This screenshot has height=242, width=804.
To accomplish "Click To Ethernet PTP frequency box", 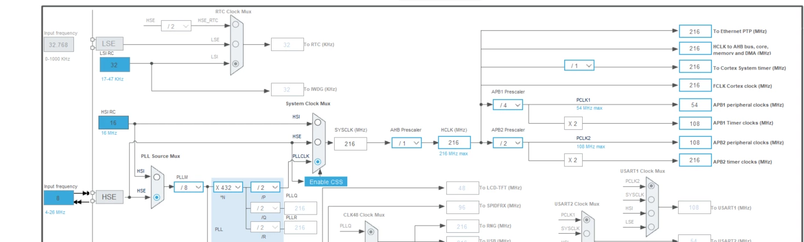I will click(694, 31).
